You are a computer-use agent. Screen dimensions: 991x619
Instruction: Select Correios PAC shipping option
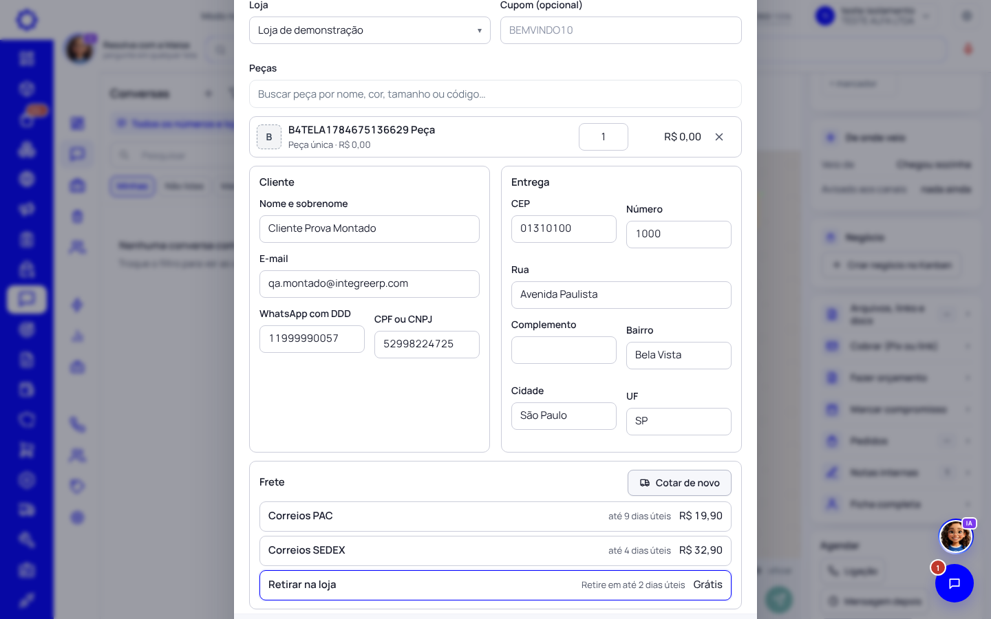(x=495, y=517)
